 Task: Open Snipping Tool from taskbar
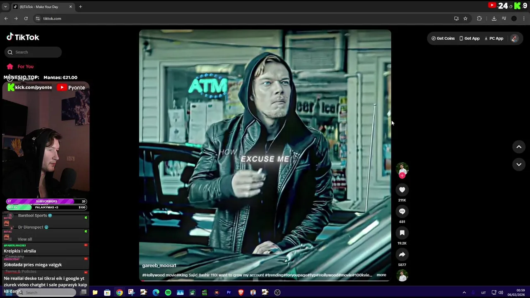[x=131, y=293]
